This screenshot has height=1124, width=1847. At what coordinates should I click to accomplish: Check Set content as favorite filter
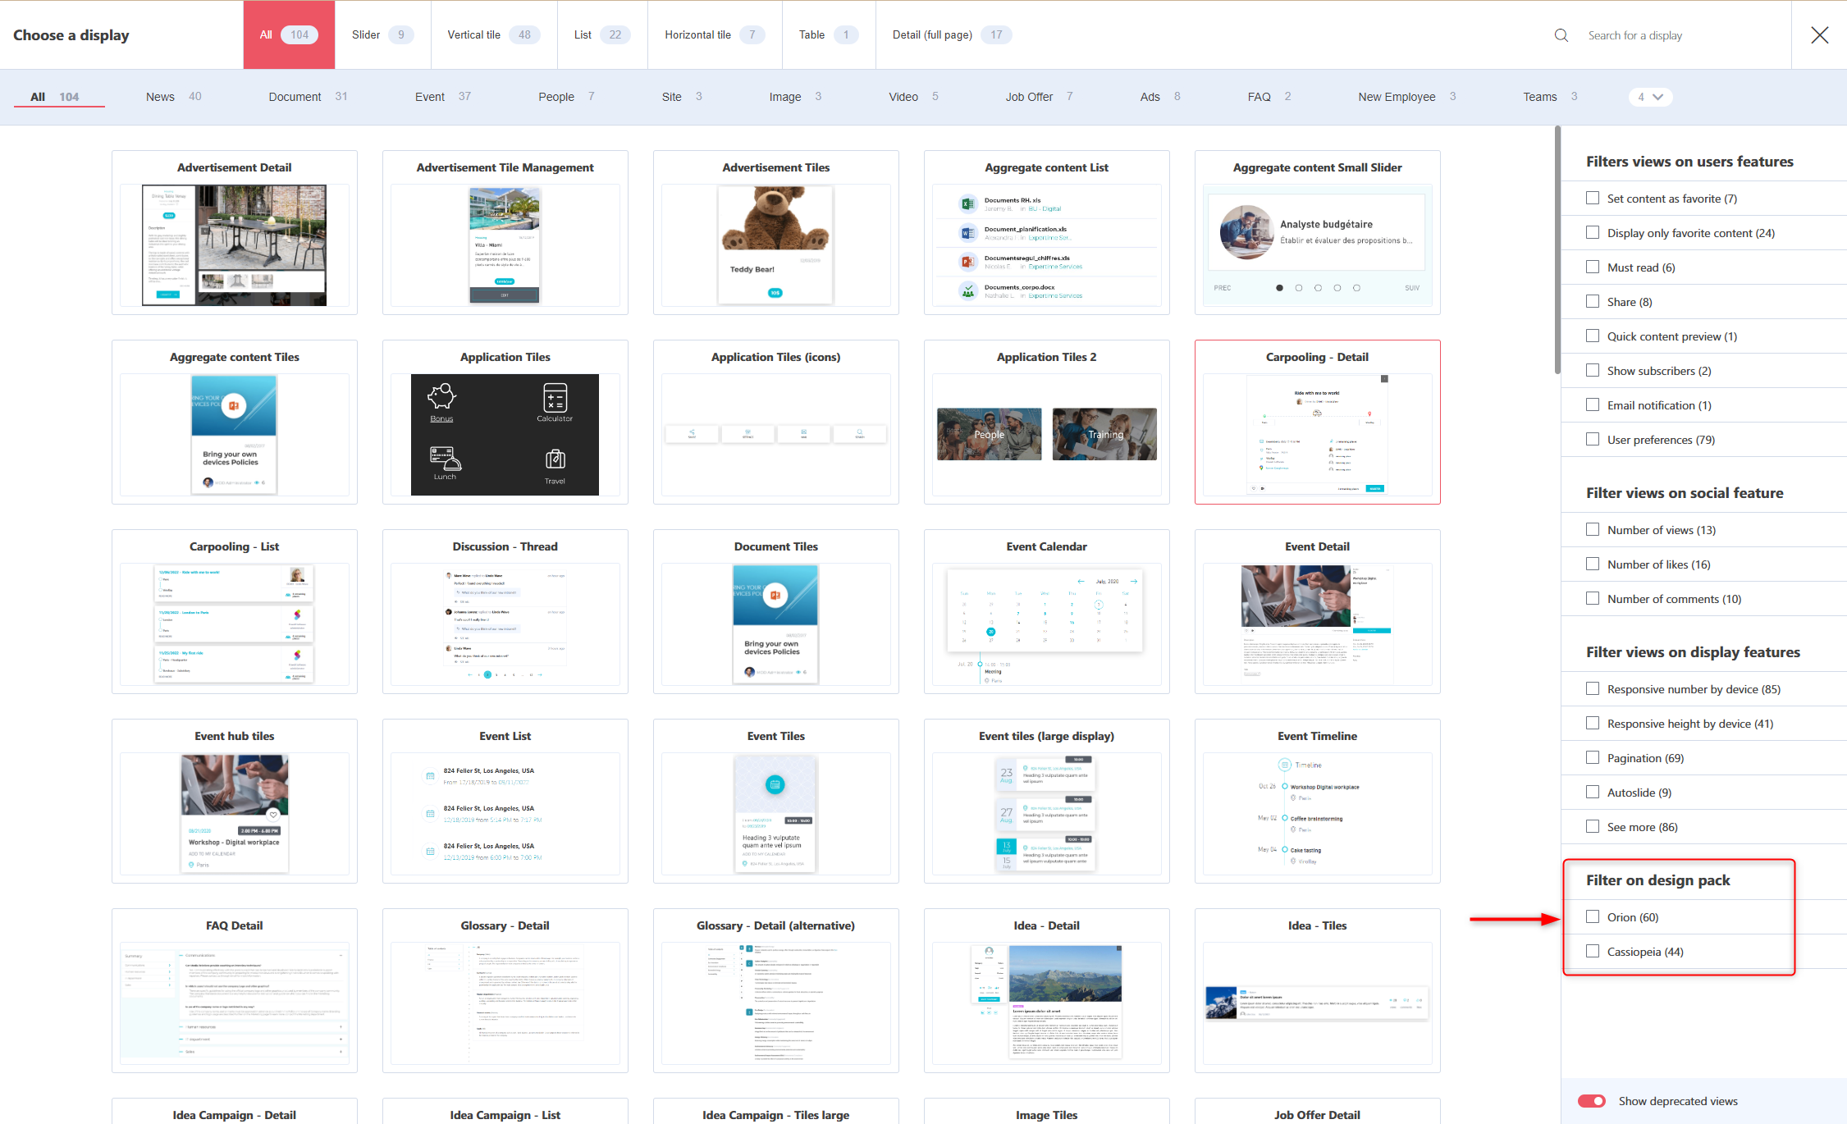1593,198
